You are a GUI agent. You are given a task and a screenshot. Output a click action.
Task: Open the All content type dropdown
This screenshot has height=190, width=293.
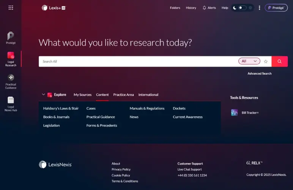pos(249,61)
